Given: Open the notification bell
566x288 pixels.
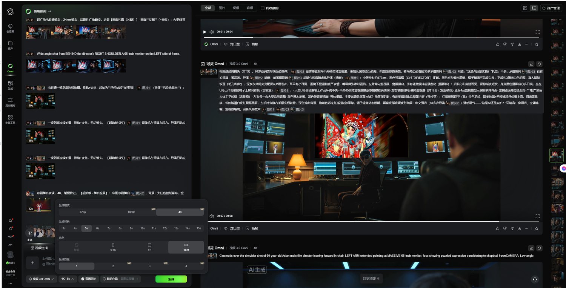Looking at the screenshot, I should click(x=10, y=221).
